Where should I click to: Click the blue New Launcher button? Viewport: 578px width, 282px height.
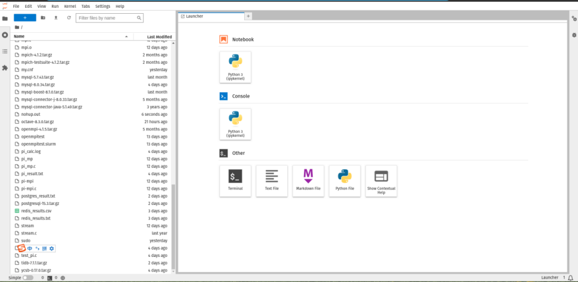pyautogui.click(x=25, y=18)
